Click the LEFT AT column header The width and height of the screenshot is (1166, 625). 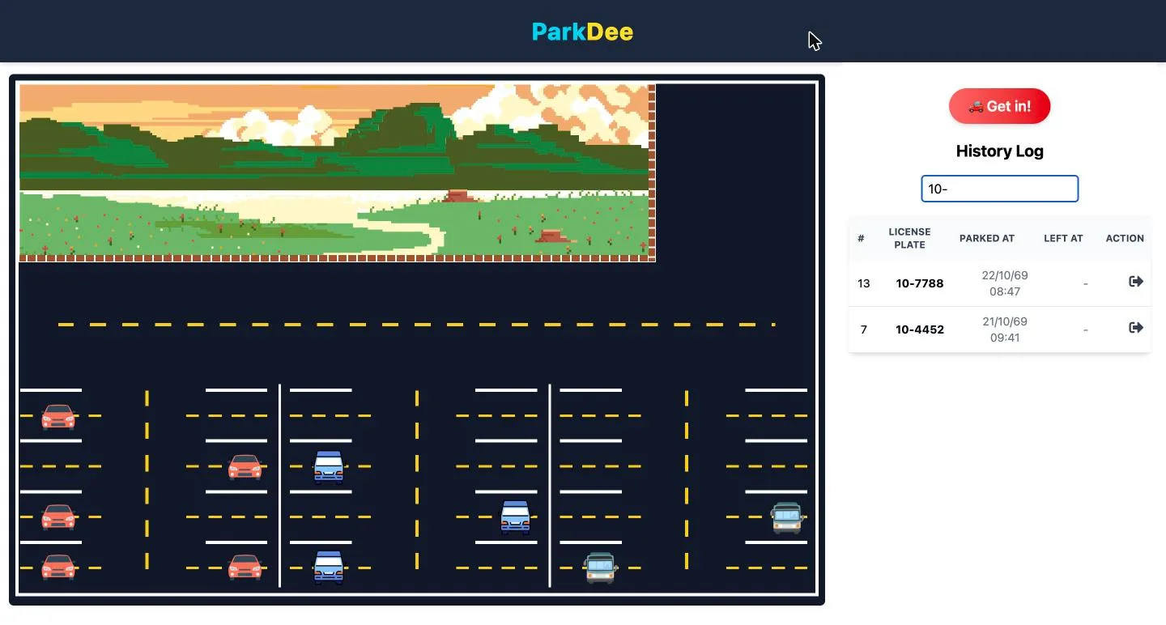click(x=1063, y=238)
